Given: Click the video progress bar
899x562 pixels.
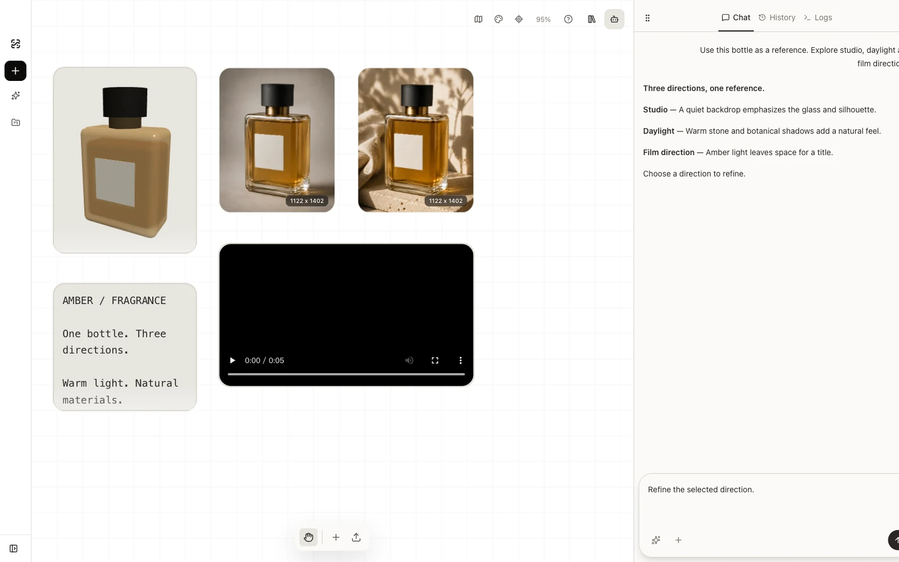Looking at the screenshot, I should (346, 374).
